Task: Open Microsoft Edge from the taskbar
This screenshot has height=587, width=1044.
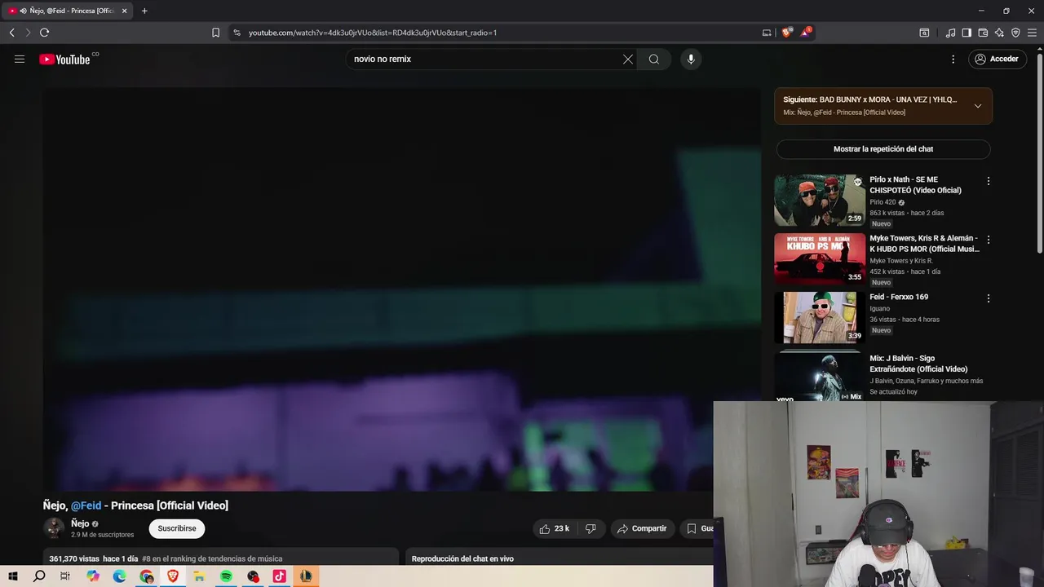Action: pos(119,576)
